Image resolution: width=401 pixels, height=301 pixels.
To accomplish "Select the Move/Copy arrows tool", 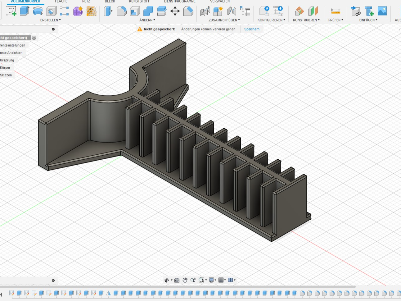I will point(175,11).
